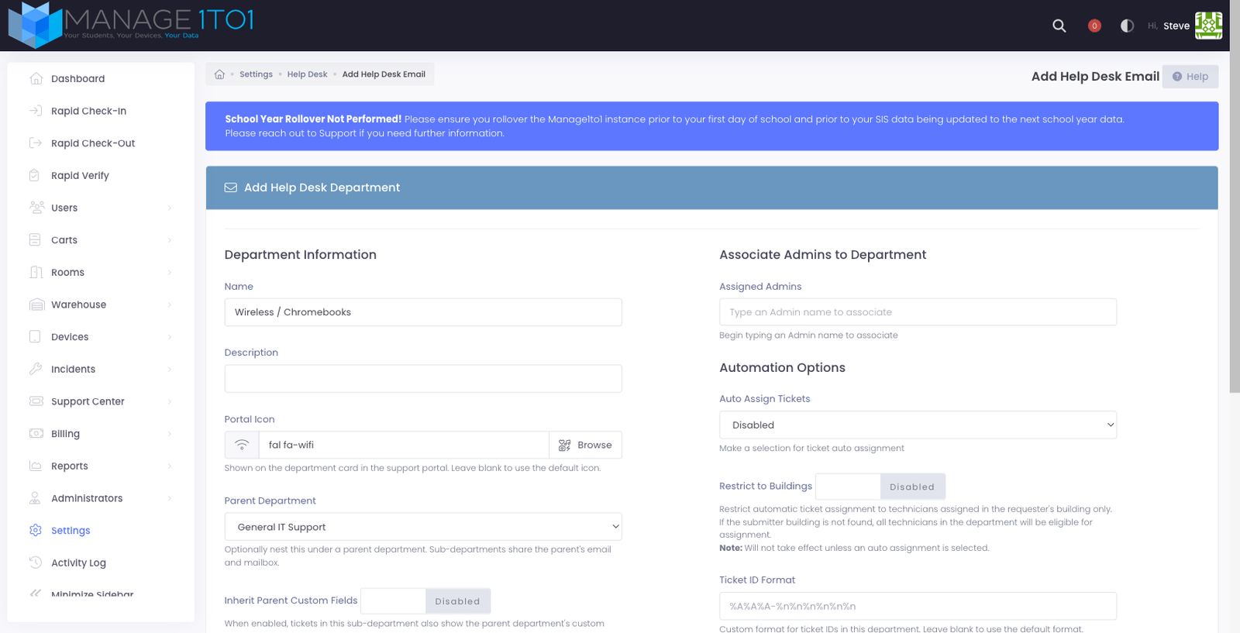
Task: Expand the Administrators submenu chevron
Action: click(x=170, y=498)
